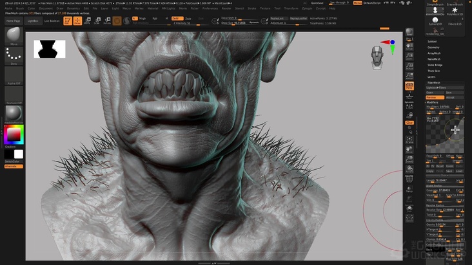Toggle local symmetry (L.Sym) icon
This screenshot has height=265, width=472.
coord(409,106)
